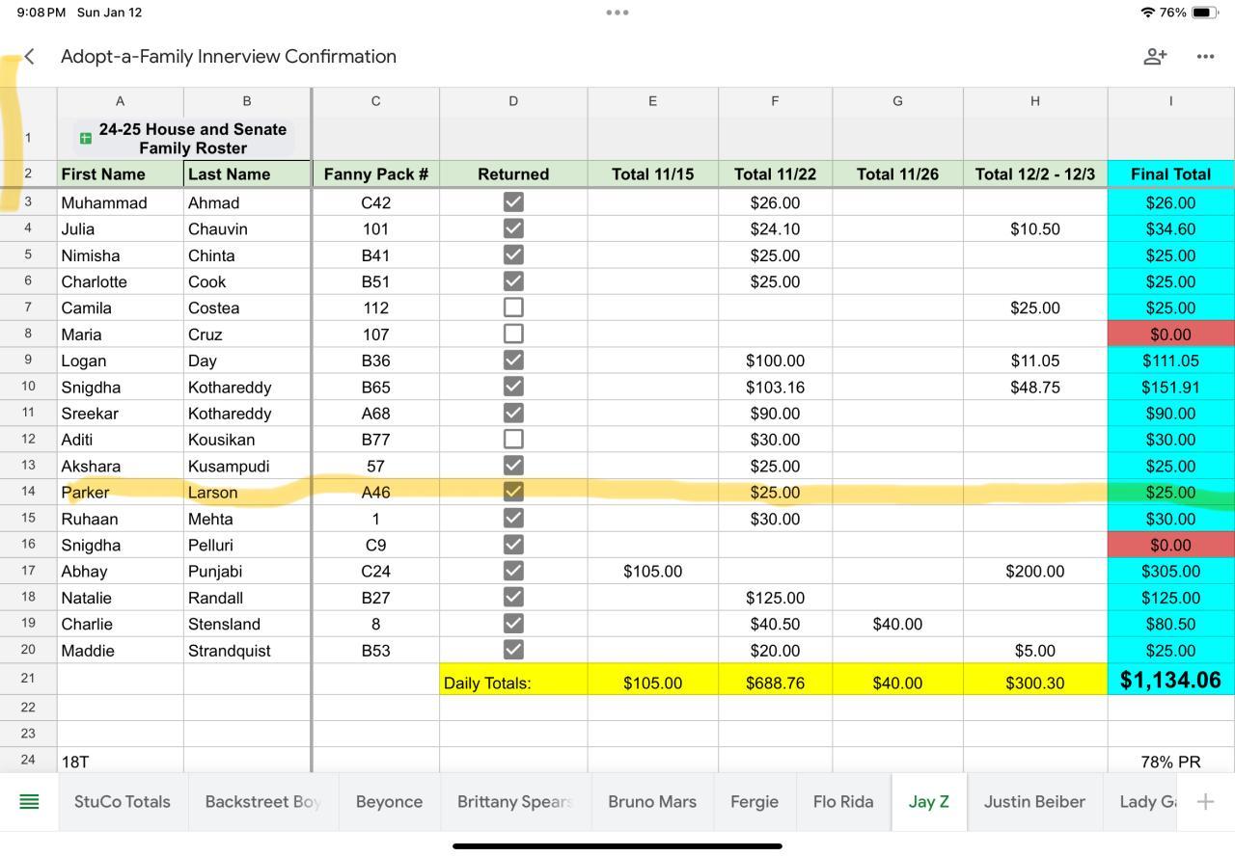Tap the back arrow icon
Image resolution: width=1235 pixels, height=857 pixels.
tap(30, 57)
